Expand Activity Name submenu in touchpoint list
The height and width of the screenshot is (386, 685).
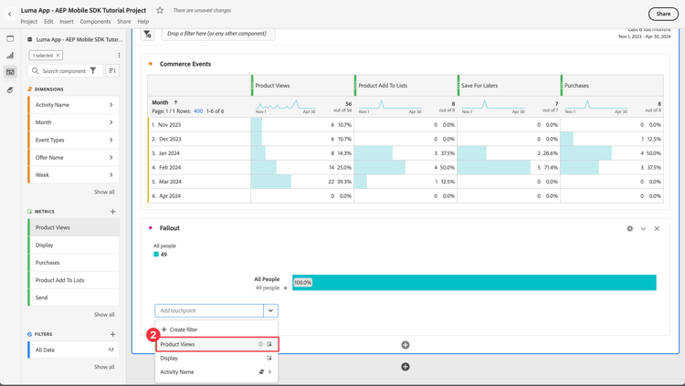coord(269,372)
